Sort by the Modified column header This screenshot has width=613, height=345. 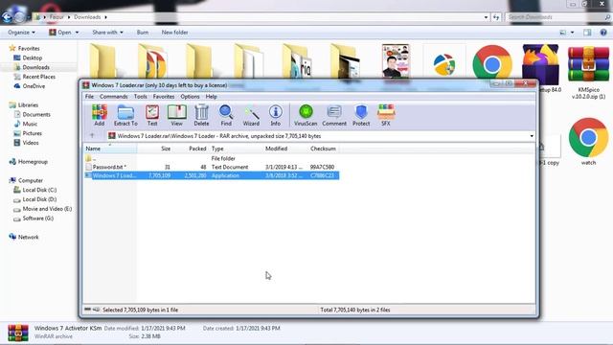[285, 149]
